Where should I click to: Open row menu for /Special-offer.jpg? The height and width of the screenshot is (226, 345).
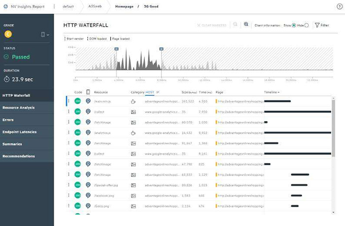click(x=69, y=185)
